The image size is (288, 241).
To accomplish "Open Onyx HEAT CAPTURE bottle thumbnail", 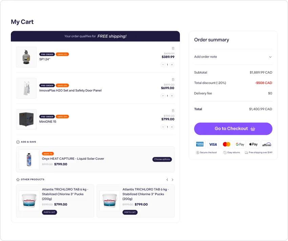I will [x=29, y=159].
